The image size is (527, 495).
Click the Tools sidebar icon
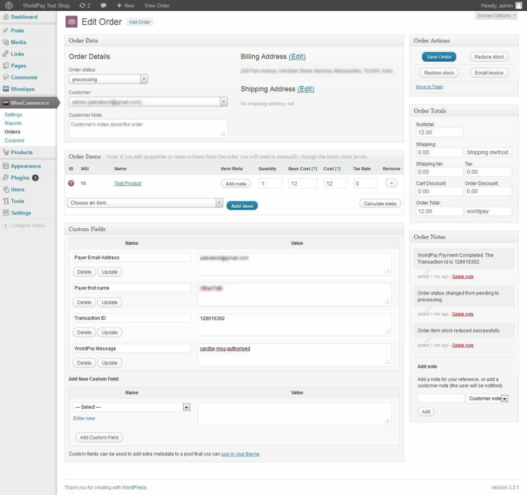(6, 201)
